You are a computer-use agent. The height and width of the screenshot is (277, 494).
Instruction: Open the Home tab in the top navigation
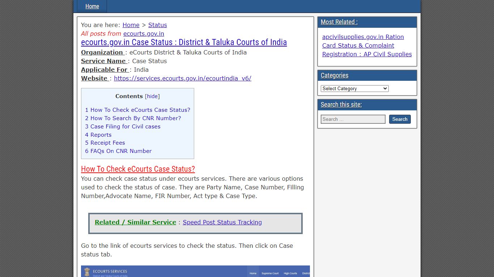pos(92,6)
